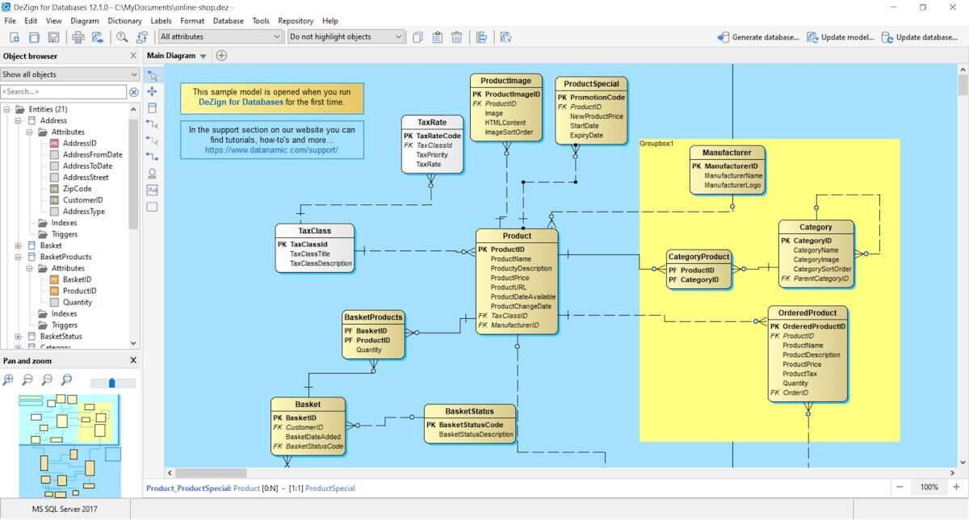Click the Delete trash can icon
This screenshot has height=520, width=969.
456,37
